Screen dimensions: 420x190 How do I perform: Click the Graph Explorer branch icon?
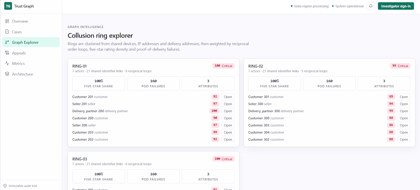point(7,42)
